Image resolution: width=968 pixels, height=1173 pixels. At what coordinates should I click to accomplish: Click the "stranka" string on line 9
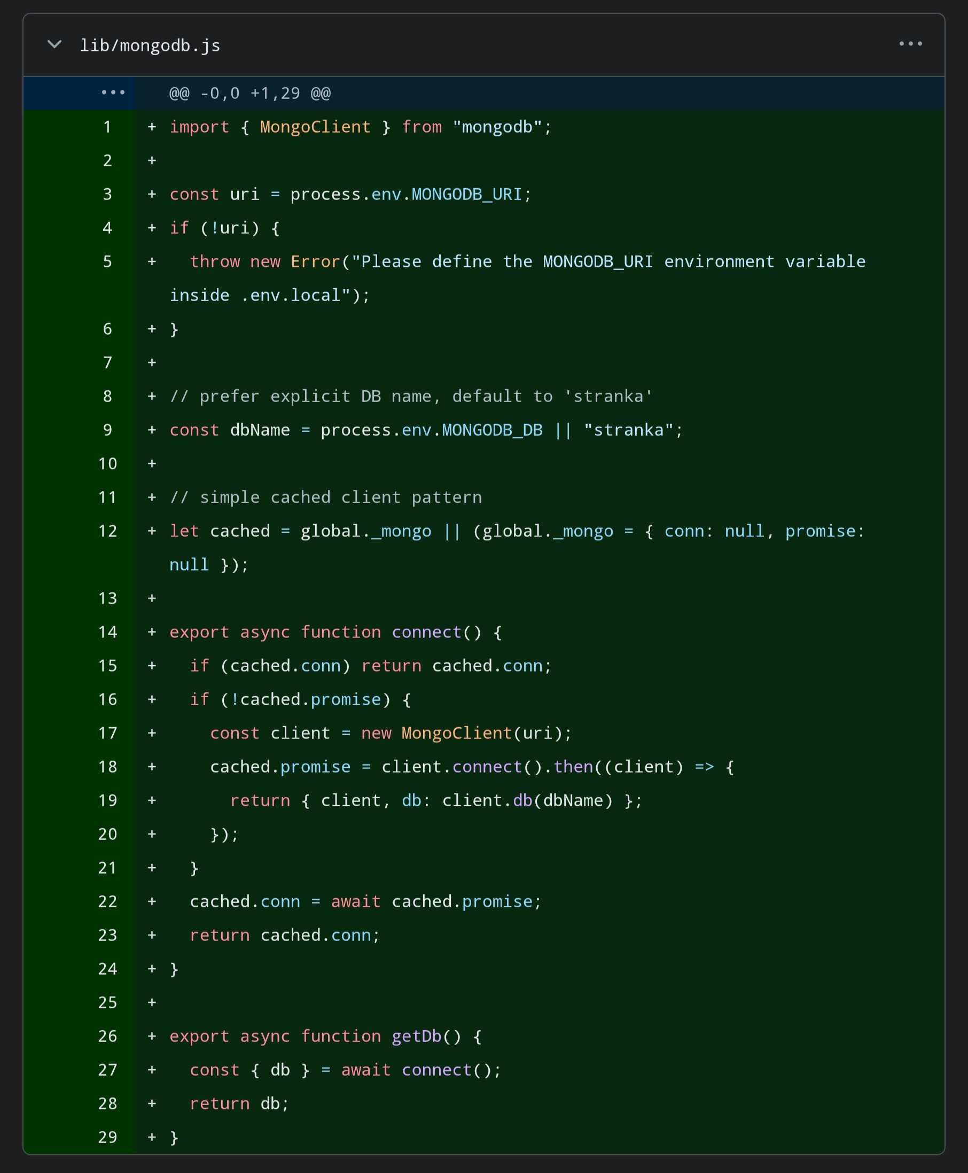pyautogui.click(x=629, y=430)
